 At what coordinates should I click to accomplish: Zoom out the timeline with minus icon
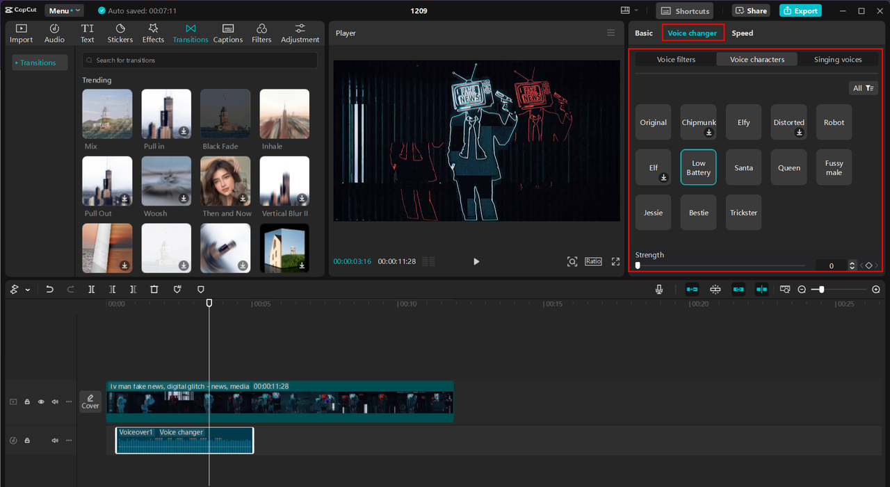tap(802, 289)
